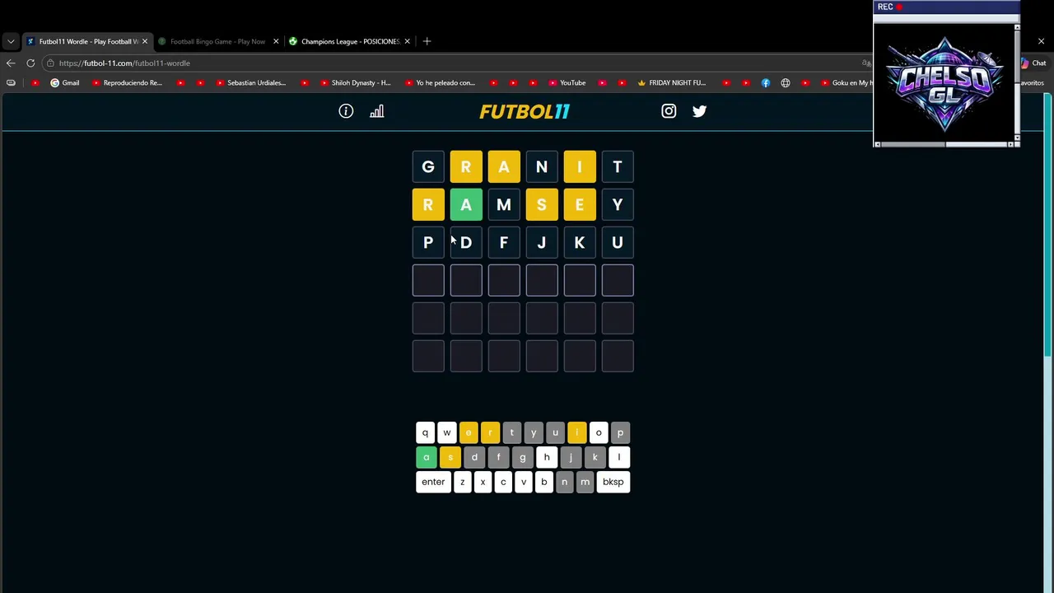This screenshot has height=593, width=1054.
Task: Reload the page
Action: tap(30, 63)
